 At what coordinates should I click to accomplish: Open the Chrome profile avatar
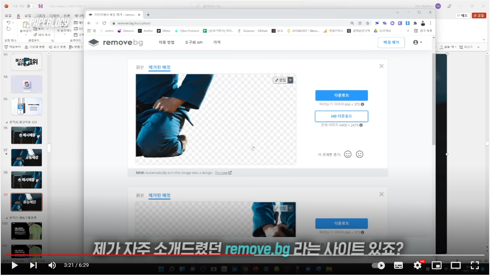point(423,23)
